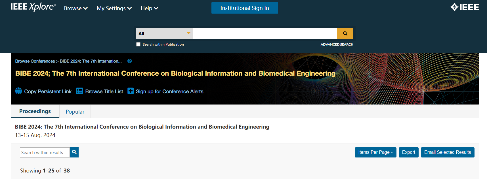Click the orange search magnifier button
This screenshot has width=487, height=179.
(x=345, y=34)
